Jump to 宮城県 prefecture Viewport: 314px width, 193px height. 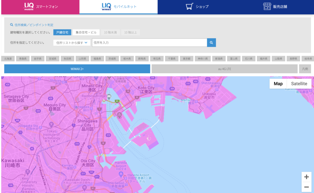(x=53, y=59)
